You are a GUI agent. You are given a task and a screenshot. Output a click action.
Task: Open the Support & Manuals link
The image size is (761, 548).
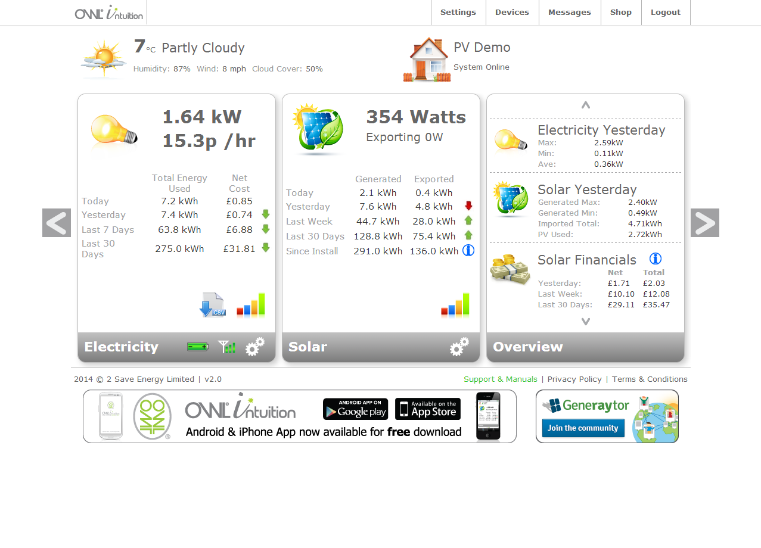click(x=500, y=379)
